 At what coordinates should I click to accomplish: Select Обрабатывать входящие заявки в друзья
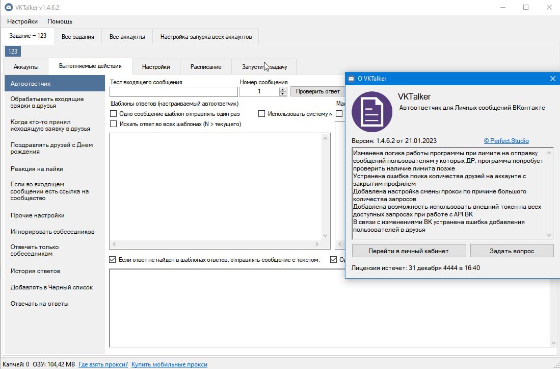(x=55, y=102)
